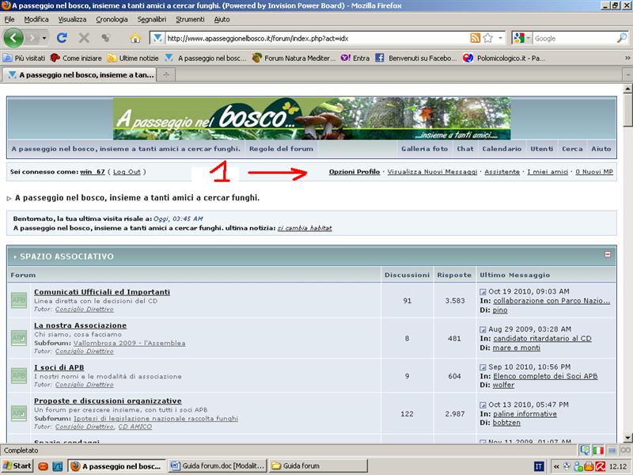This screenshot has width=633, height=475.
Task: Click the status icon beside I soci di APB
Action: point(18,375)
